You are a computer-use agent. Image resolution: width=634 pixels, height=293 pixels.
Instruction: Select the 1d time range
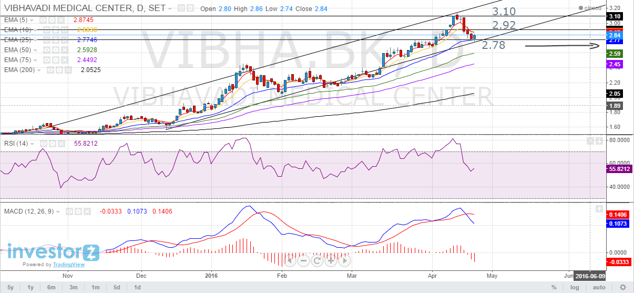coord(137,287)
